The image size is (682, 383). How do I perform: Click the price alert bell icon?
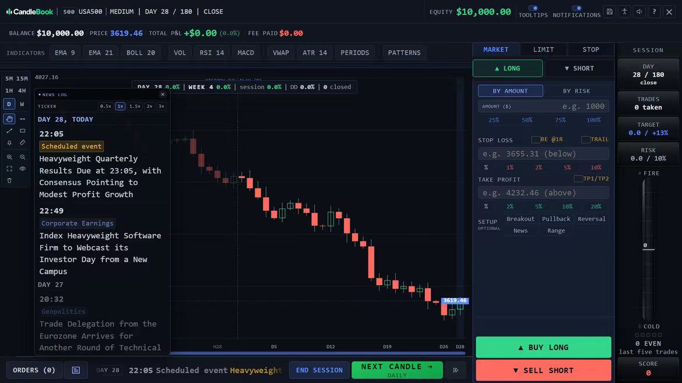[x=9, y=143]
